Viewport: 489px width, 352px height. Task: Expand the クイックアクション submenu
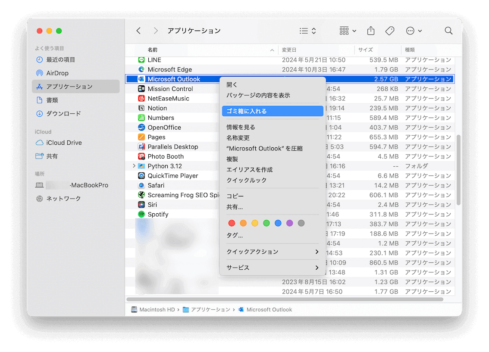[x=273, y=251]
